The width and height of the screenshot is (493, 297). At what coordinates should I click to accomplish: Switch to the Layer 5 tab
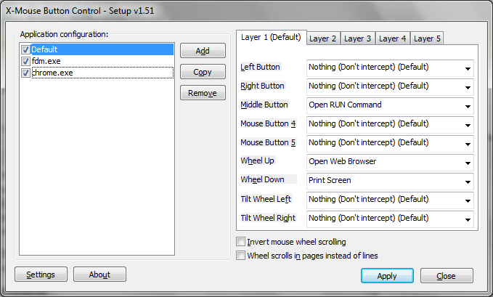(427, 38)
